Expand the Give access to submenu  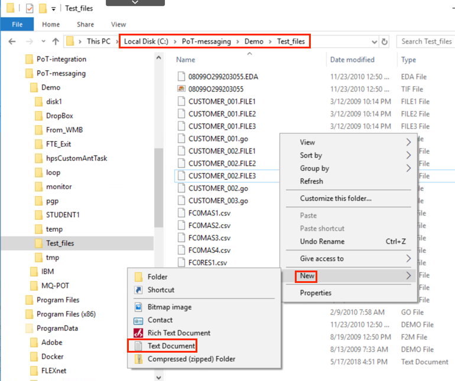coord(349,259)
